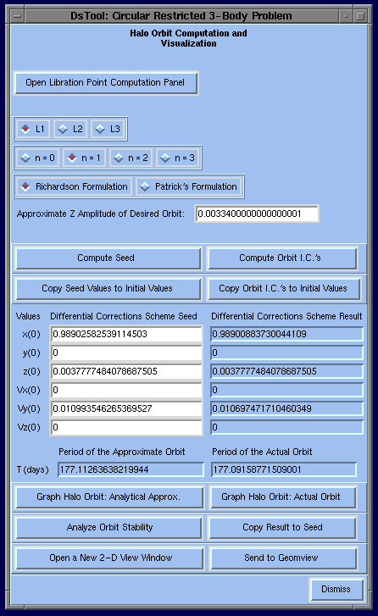Click the result Vx(0) value field

286,390
